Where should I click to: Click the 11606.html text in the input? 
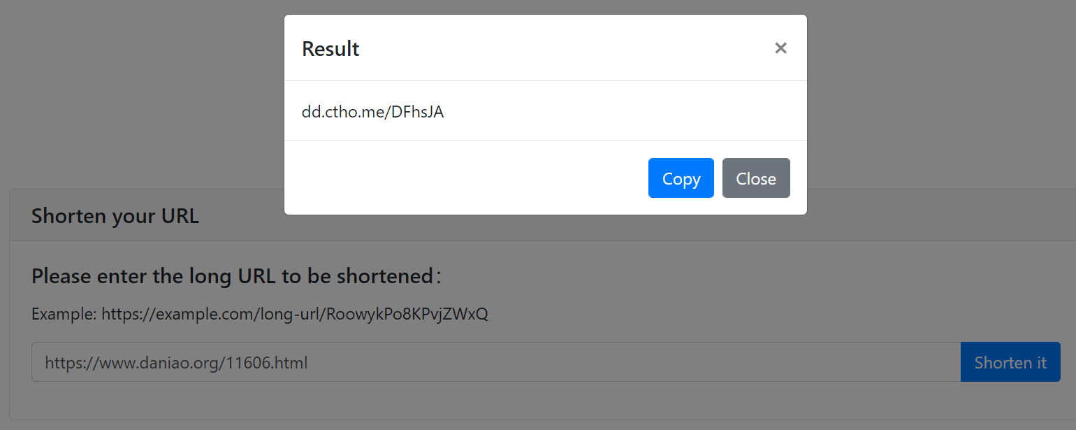tap(267, 363)
